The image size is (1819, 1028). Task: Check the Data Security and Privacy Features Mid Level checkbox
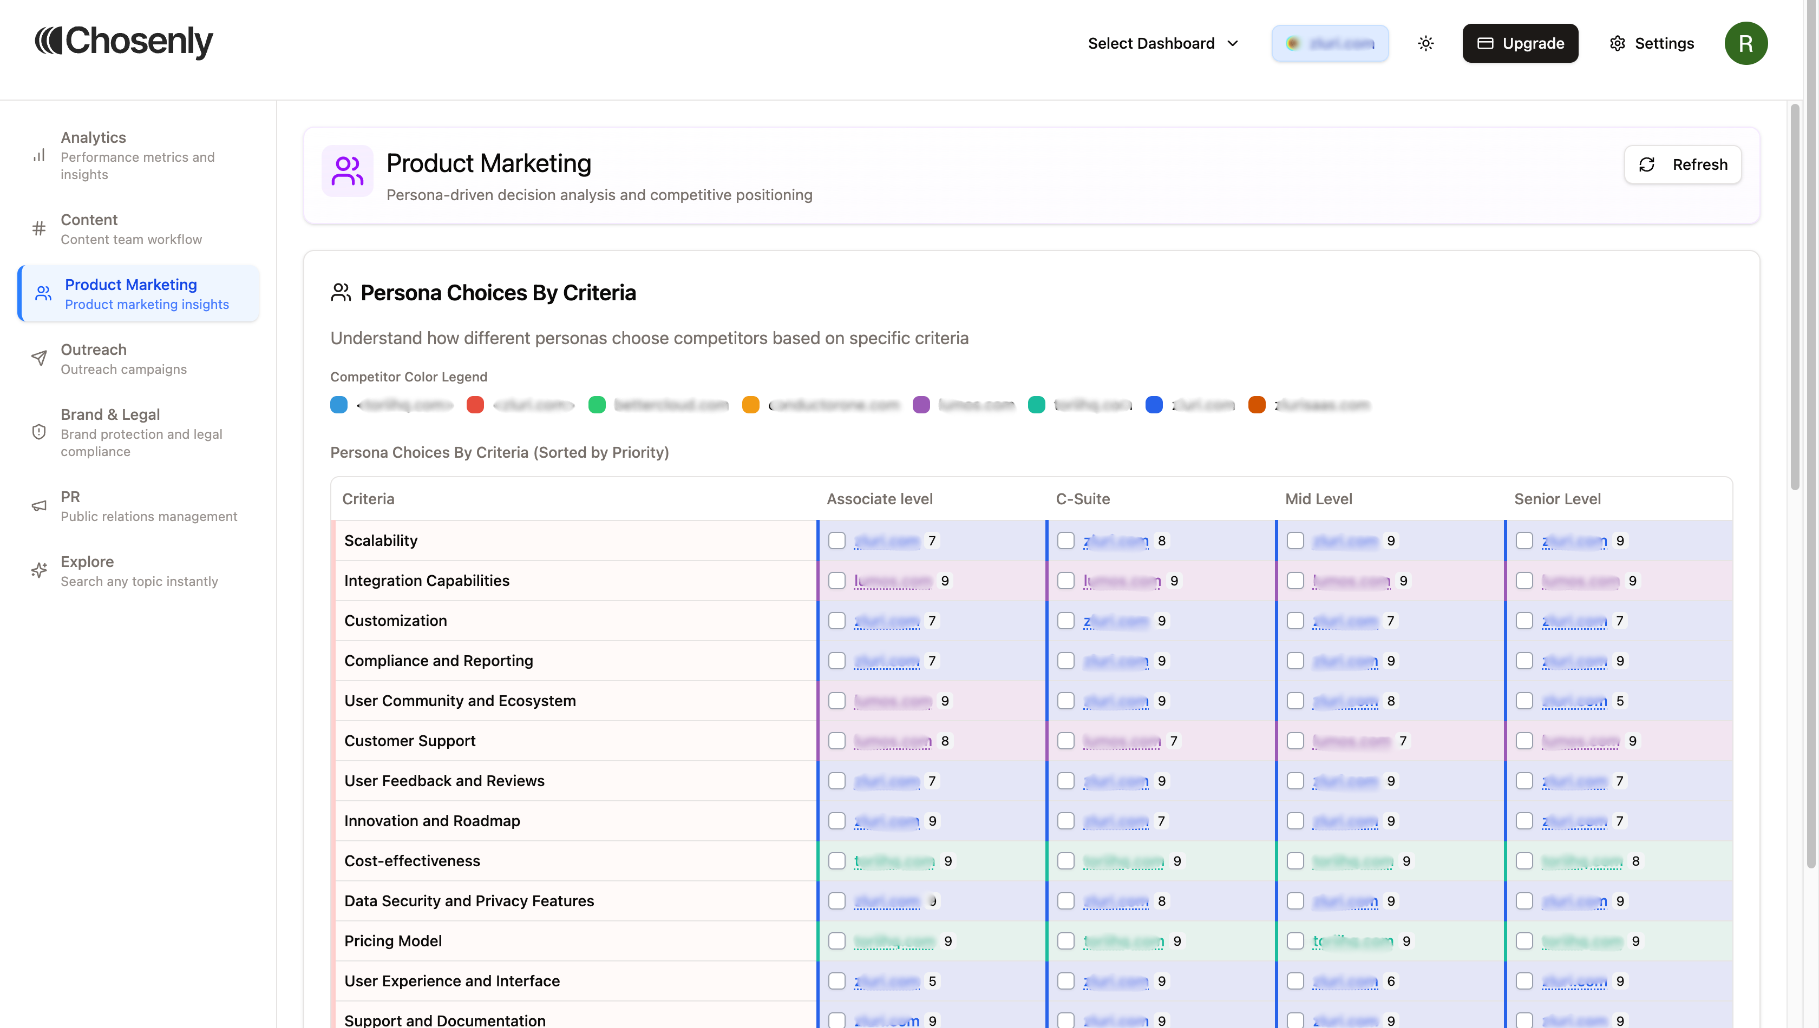pos(1295,901)
